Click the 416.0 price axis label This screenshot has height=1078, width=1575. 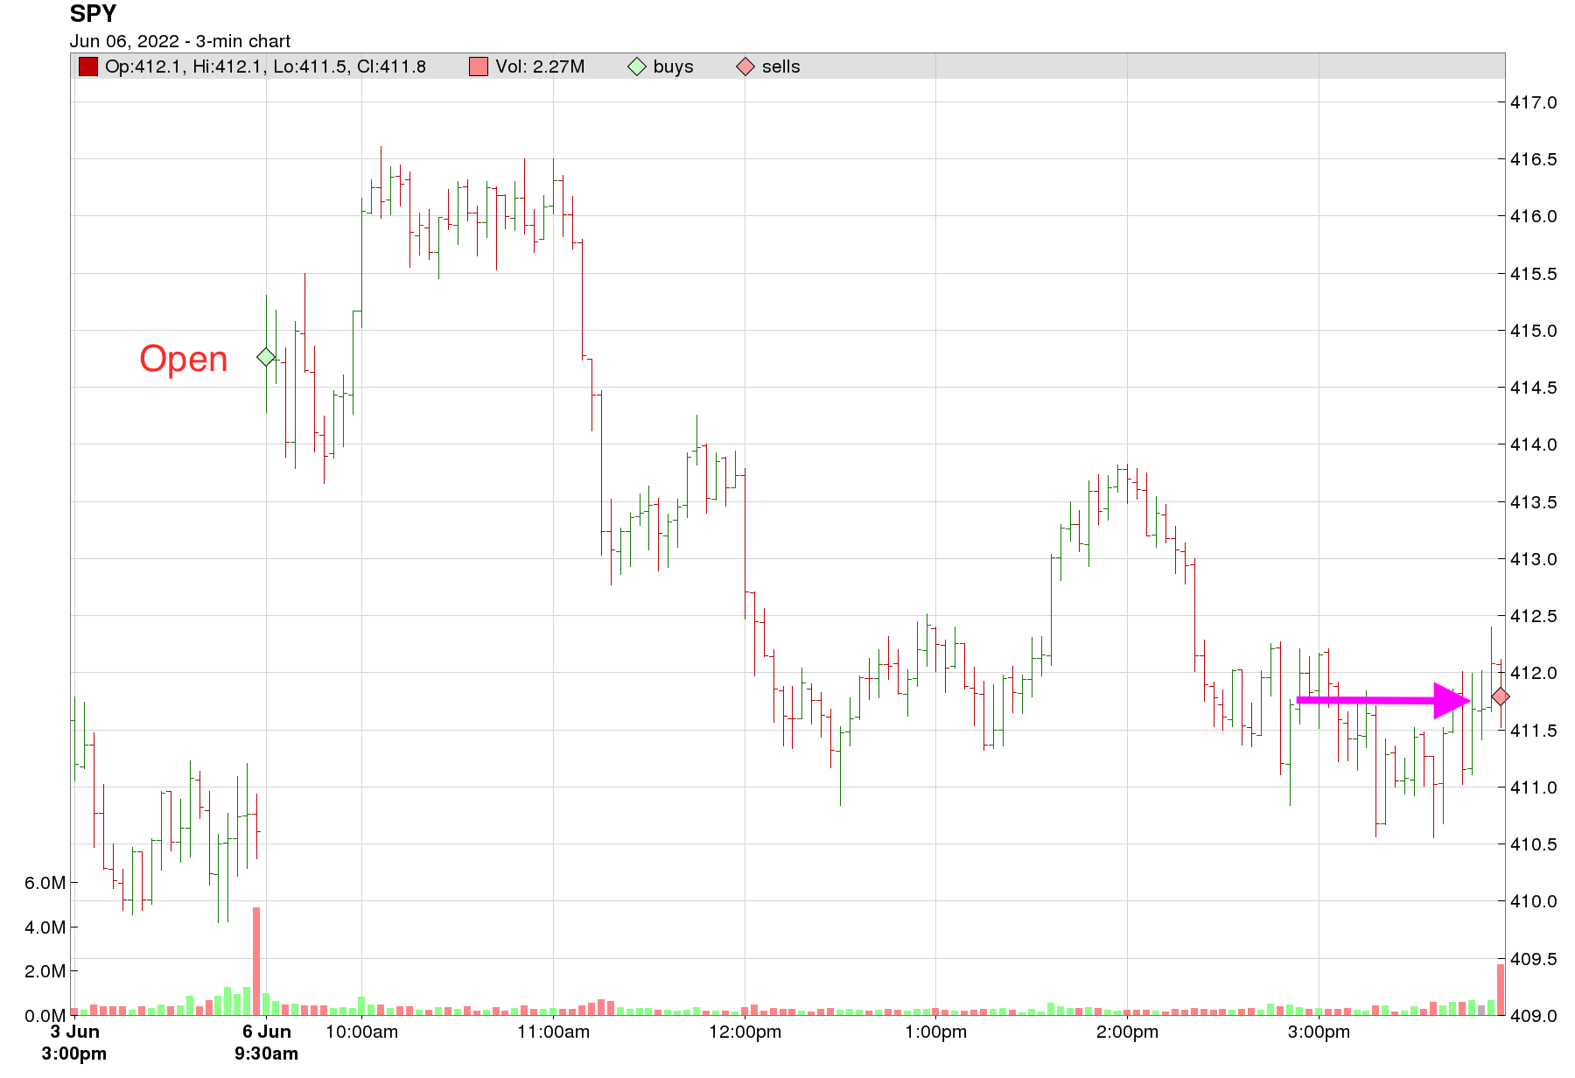(x=1534, y=216)
